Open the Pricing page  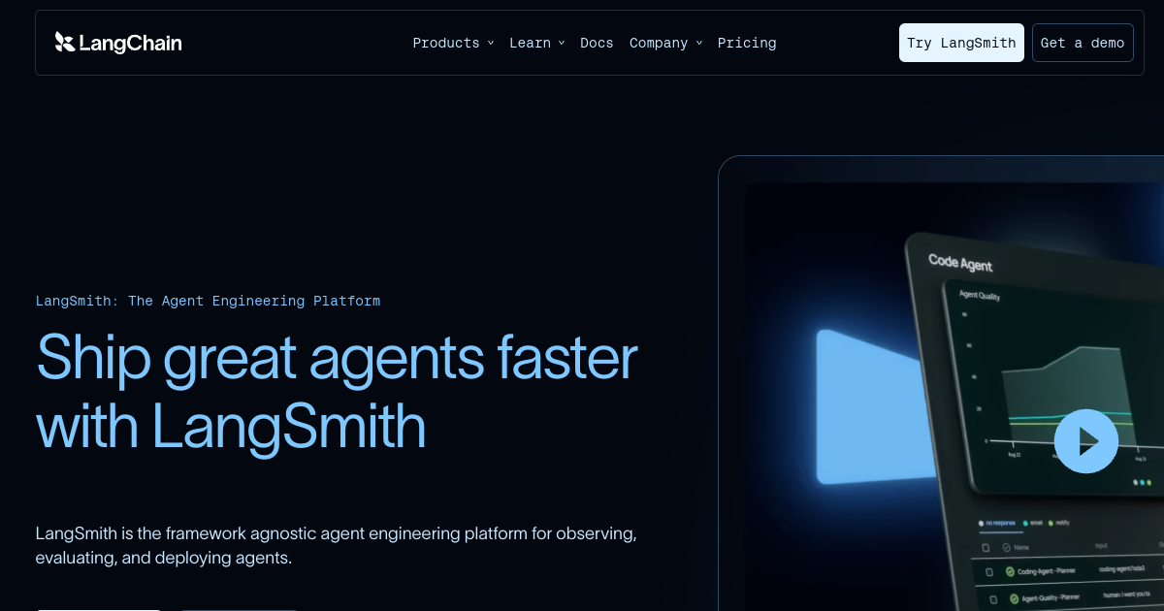pyautogui.click(x=747, y=43)
